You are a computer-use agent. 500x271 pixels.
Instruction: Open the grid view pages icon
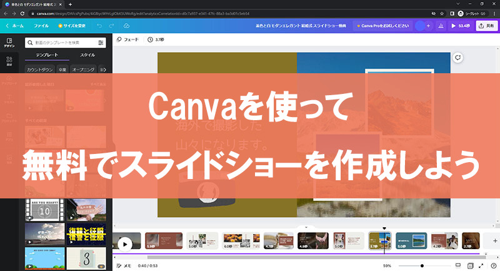[470, 265]
